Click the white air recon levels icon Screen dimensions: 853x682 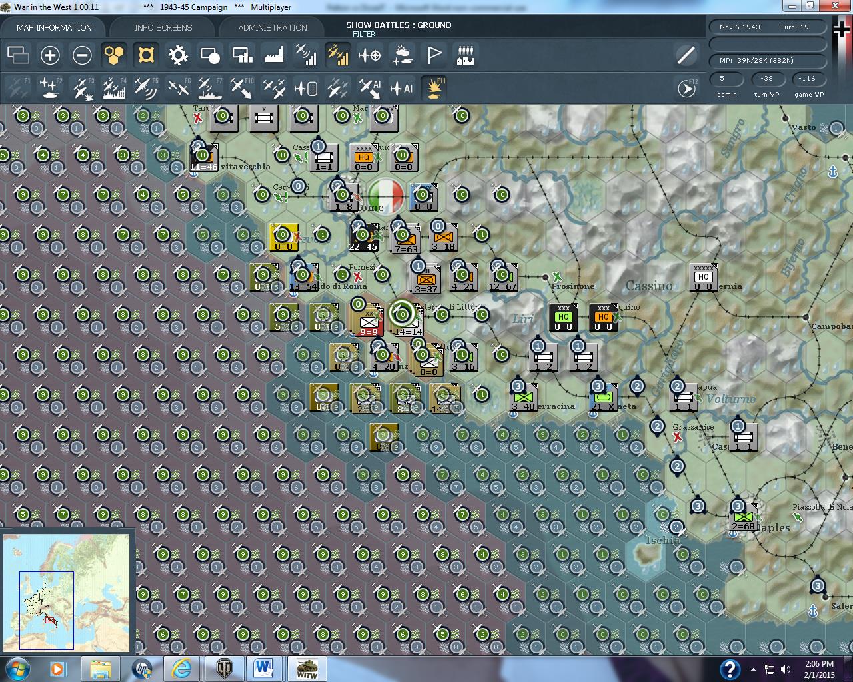306,55
